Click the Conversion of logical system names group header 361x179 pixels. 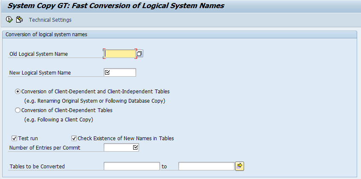click(x=47, y=34)
